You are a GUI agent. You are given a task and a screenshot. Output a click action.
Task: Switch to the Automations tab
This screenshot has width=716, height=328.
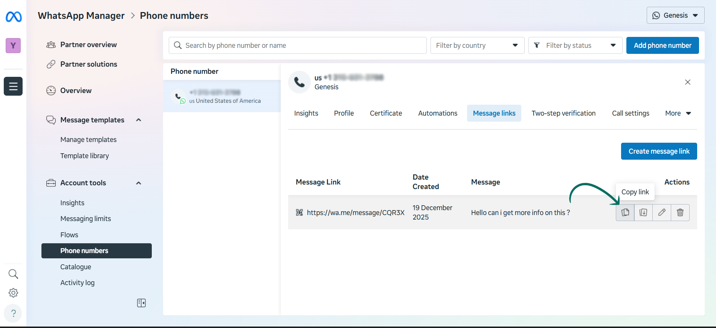point(438,113)
